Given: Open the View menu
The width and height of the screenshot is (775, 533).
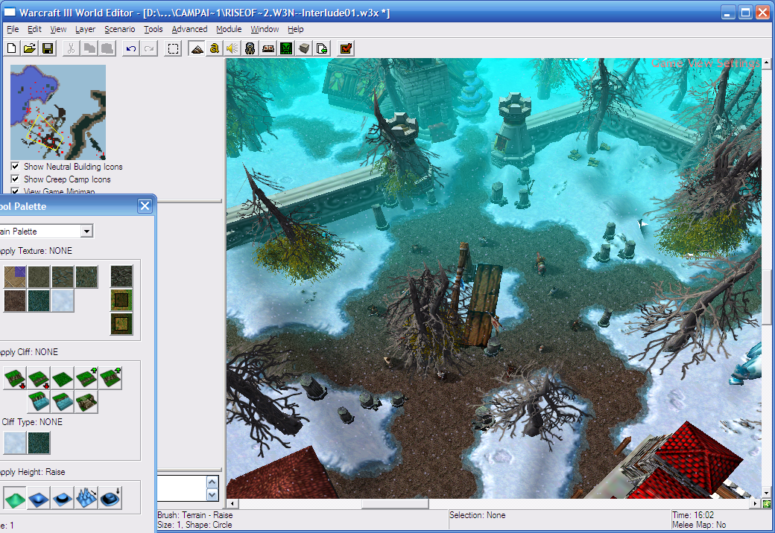Looking at the screenshot, I should pyautogui.click(x=58, y=29).
